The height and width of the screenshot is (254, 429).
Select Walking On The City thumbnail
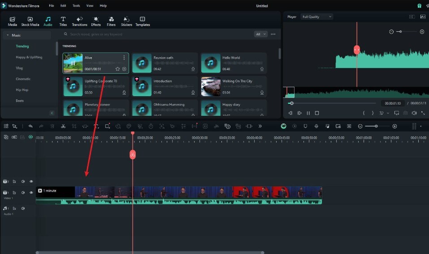click(x=211, y=86)
